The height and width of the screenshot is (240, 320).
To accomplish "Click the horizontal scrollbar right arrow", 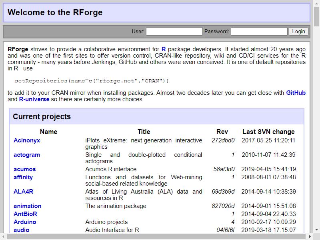I will click(310, 237).
